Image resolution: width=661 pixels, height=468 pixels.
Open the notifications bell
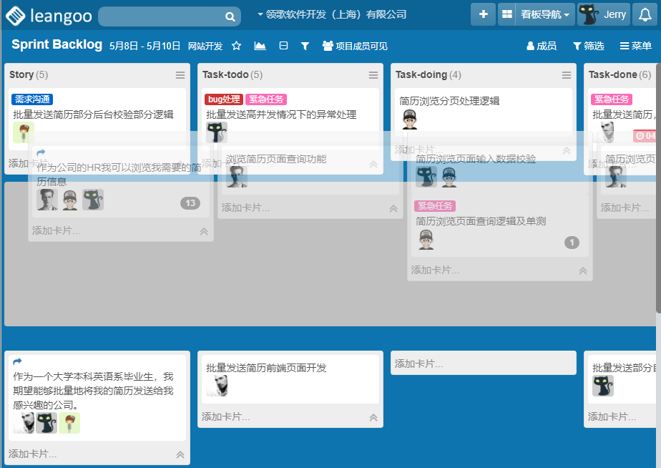[x=645, y=14]
